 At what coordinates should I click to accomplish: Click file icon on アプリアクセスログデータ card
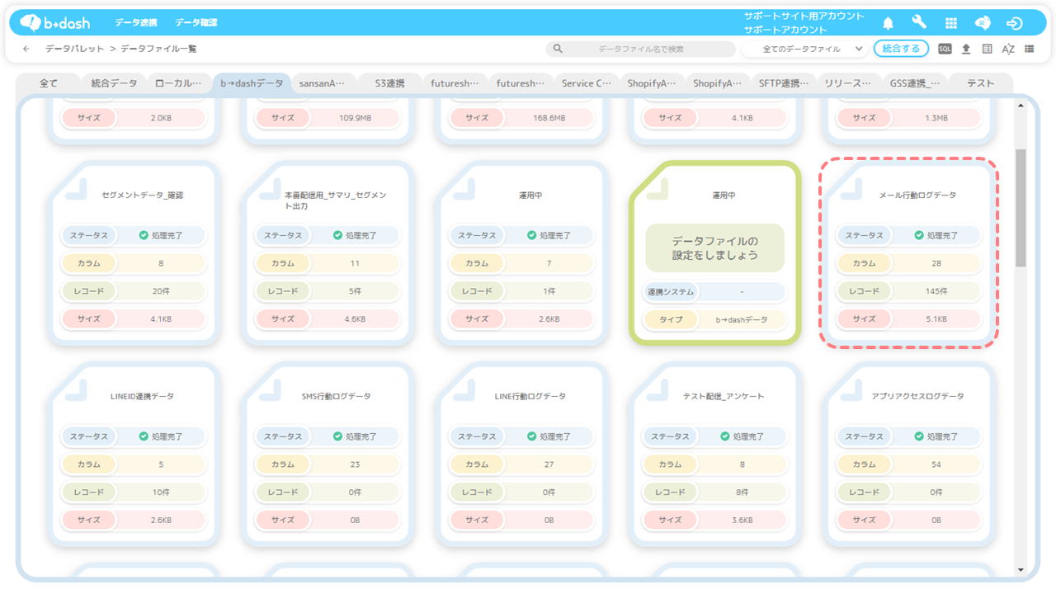(x=851, y=391)
